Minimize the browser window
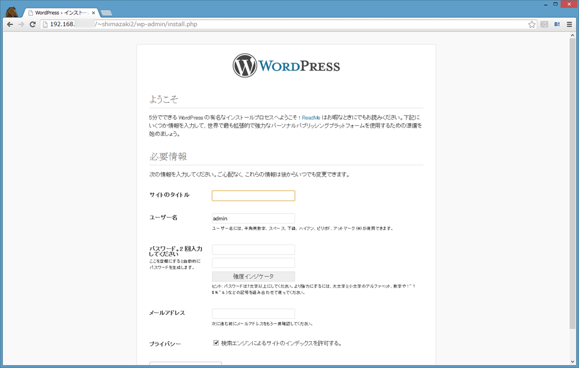 pos(546,5)
